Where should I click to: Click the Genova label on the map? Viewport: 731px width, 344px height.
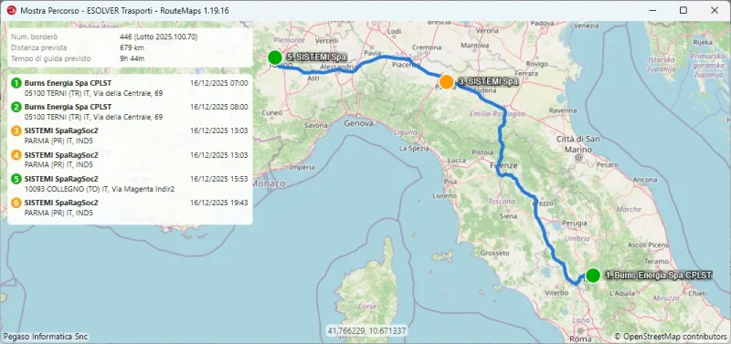point(358,124)
